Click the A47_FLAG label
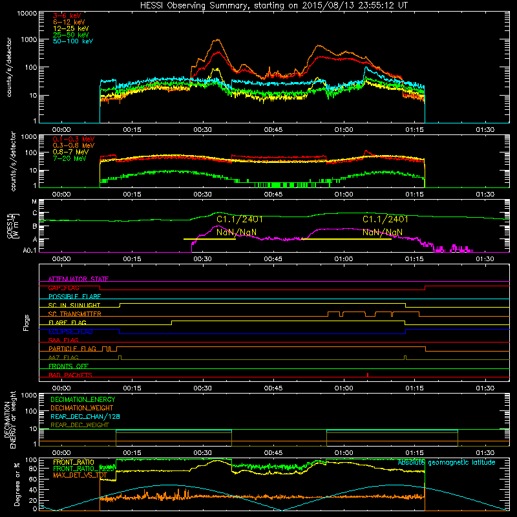The image size is (517, 517). click(63, 357)
